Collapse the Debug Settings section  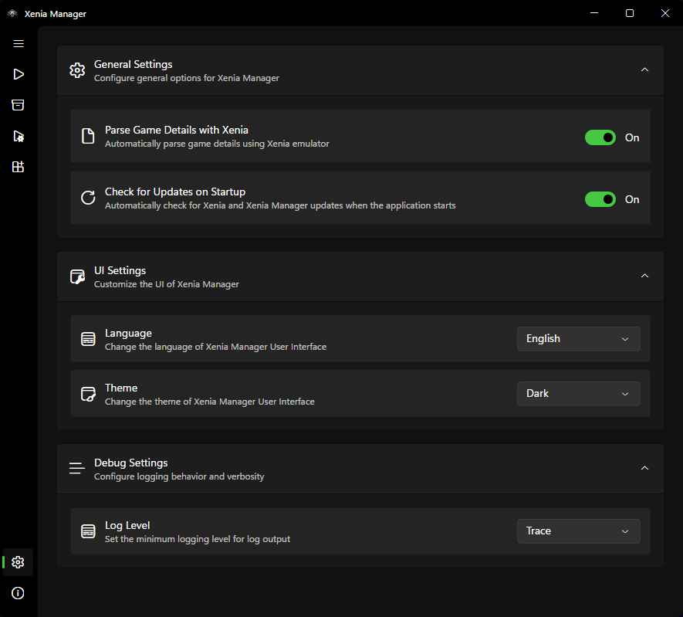[x=644, y=468]
